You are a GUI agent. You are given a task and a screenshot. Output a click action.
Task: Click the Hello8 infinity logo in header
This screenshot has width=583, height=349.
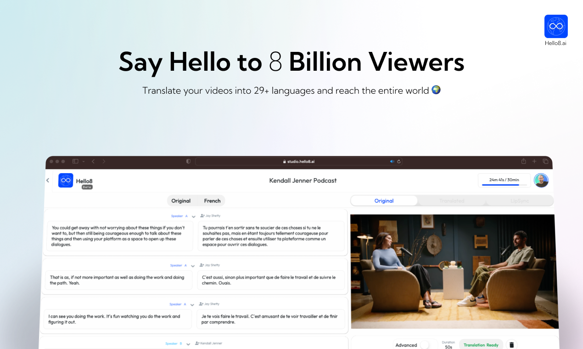click(x=66, y=180)
